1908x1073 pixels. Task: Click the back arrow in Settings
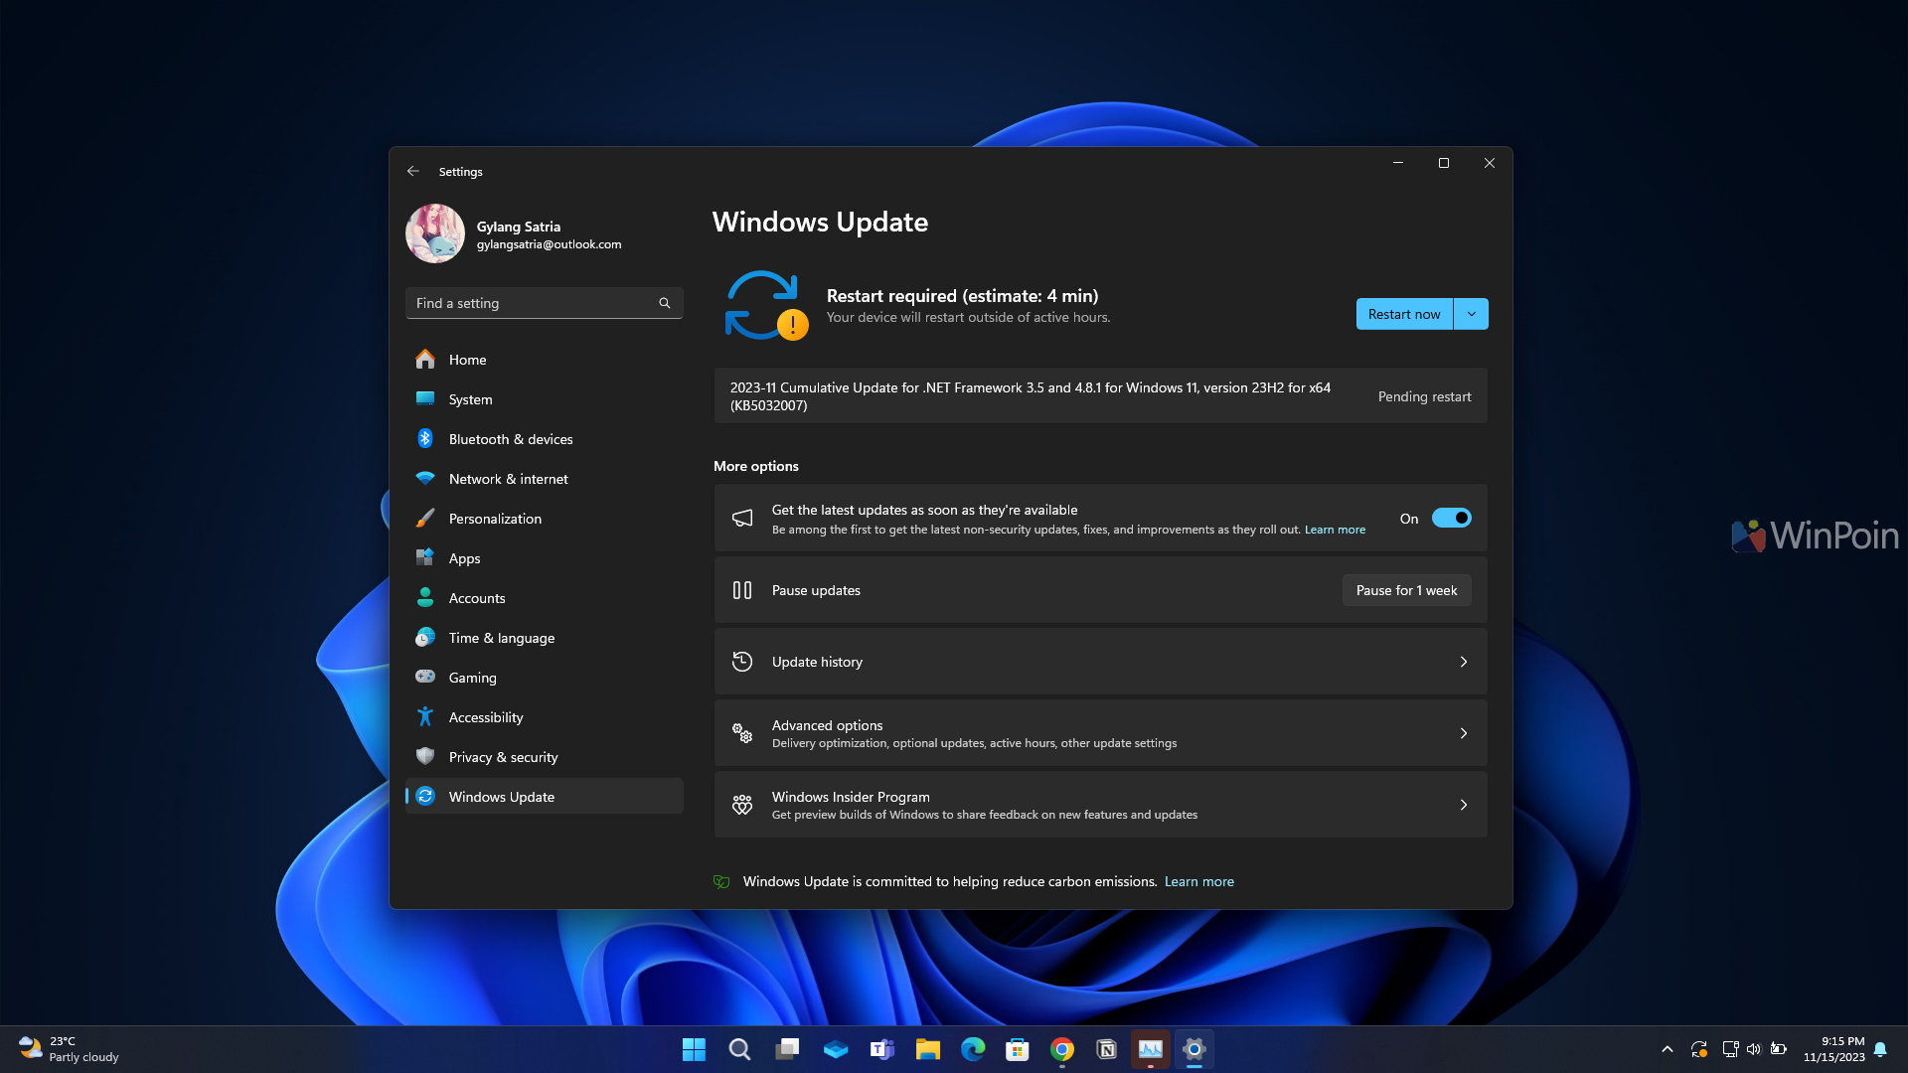pyautogui.click(x=413, y=171)
